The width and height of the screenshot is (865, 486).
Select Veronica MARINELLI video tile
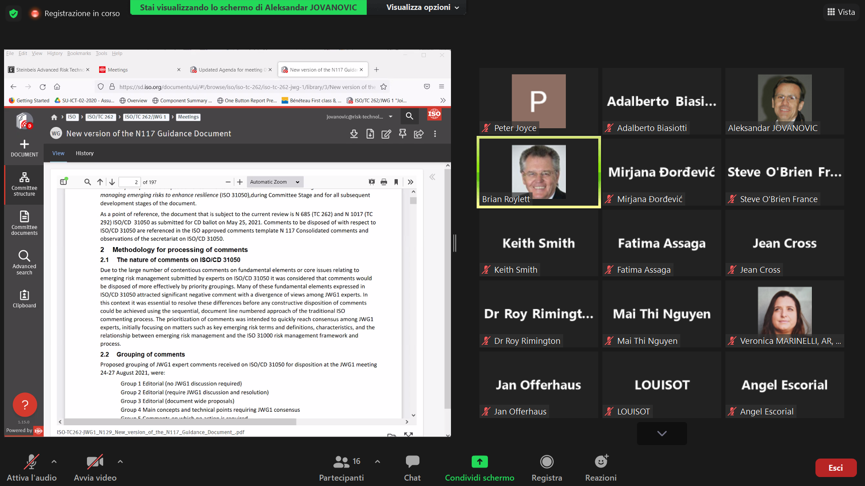click(x=784, y=314)
